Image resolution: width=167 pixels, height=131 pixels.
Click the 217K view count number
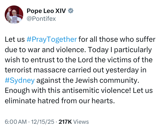pos(65,122)
